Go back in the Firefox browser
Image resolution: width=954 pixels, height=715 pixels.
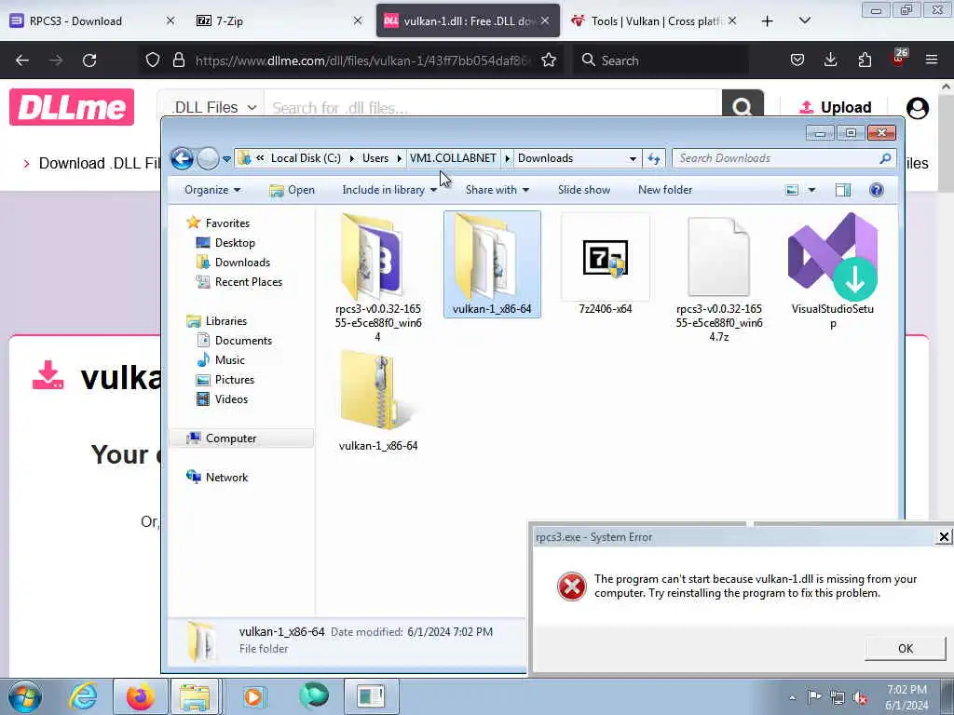[x=22, y=61]
